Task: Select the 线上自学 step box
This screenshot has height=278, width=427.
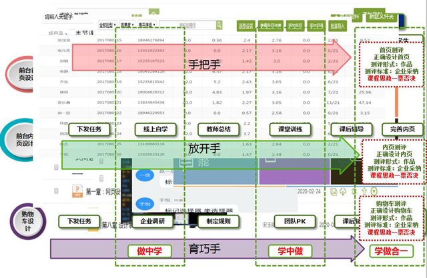Action: 150,129
